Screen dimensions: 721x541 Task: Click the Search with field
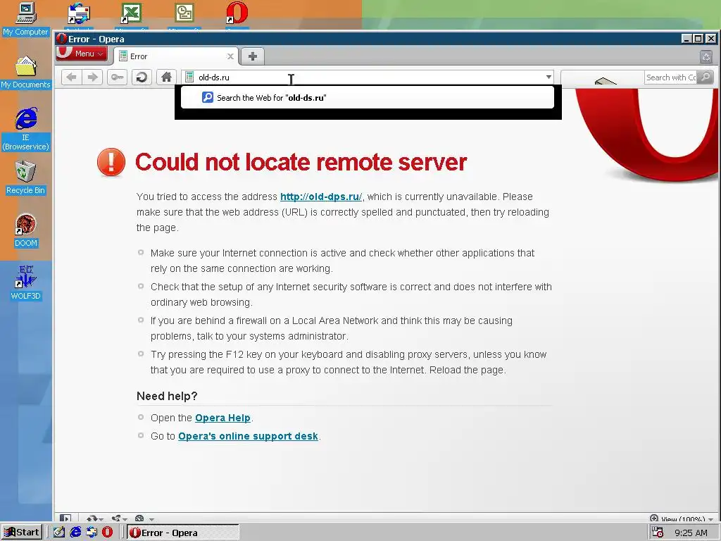point(670,77)
